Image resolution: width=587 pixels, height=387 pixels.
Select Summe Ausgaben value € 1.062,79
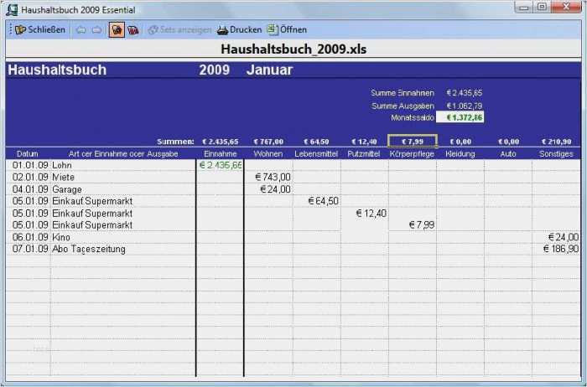(x=465, y=106)
